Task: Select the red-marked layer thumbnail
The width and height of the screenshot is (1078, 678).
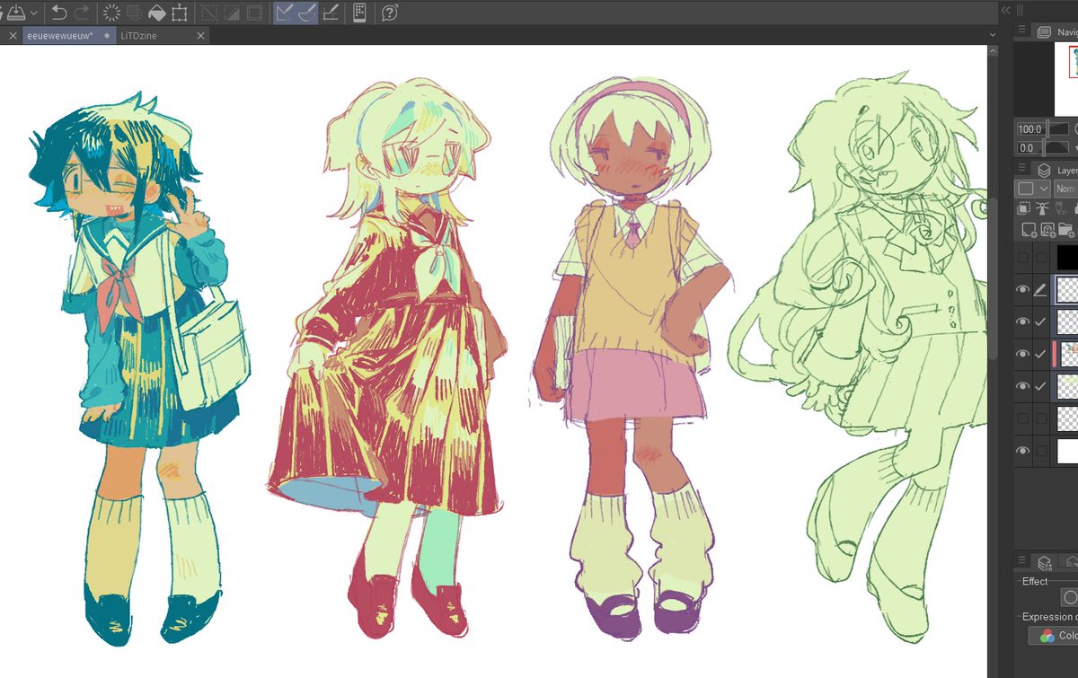Action: click(1068, 354)
